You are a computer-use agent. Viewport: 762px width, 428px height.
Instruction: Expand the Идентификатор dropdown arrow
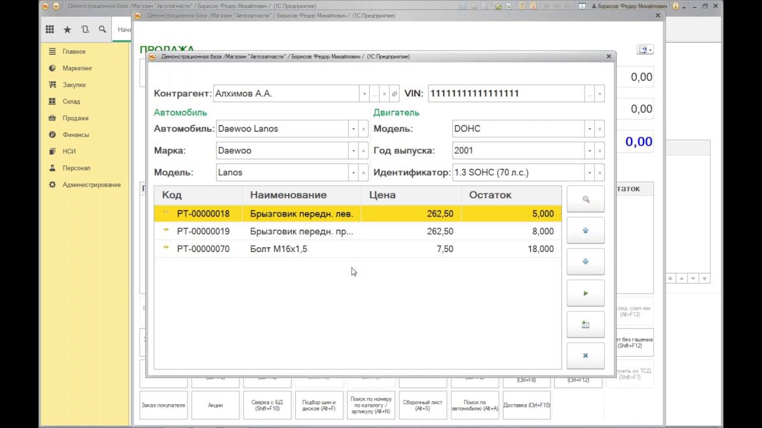[x=589, y=173]
